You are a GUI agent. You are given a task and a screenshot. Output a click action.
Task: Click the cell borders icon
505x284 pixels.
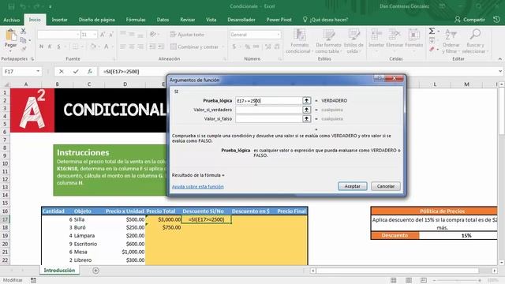pos(75,47)
